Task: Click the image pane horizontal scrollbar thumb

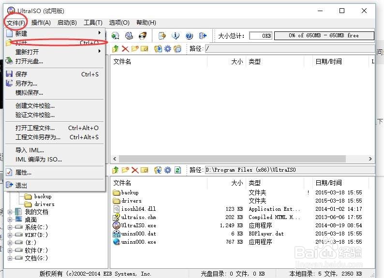Action: click(232, 159)
